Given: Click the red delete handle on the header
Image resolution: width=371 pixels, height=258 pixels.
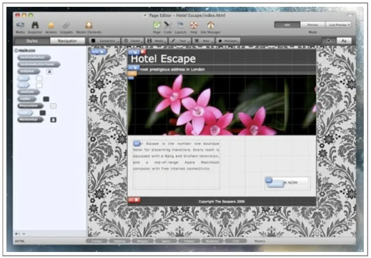Looking at the screenshot, I should click(x=143, y=51).
